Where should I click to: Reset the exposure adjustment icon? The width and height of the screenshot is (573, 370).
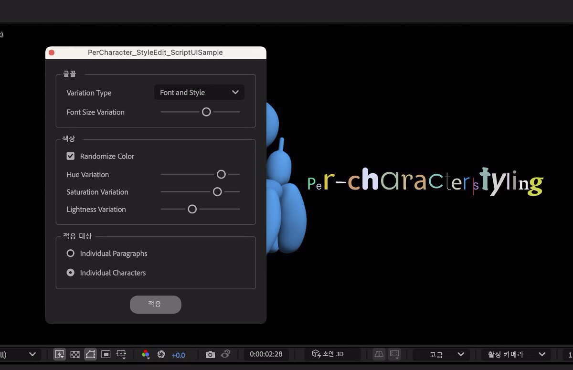pos(161,354)
